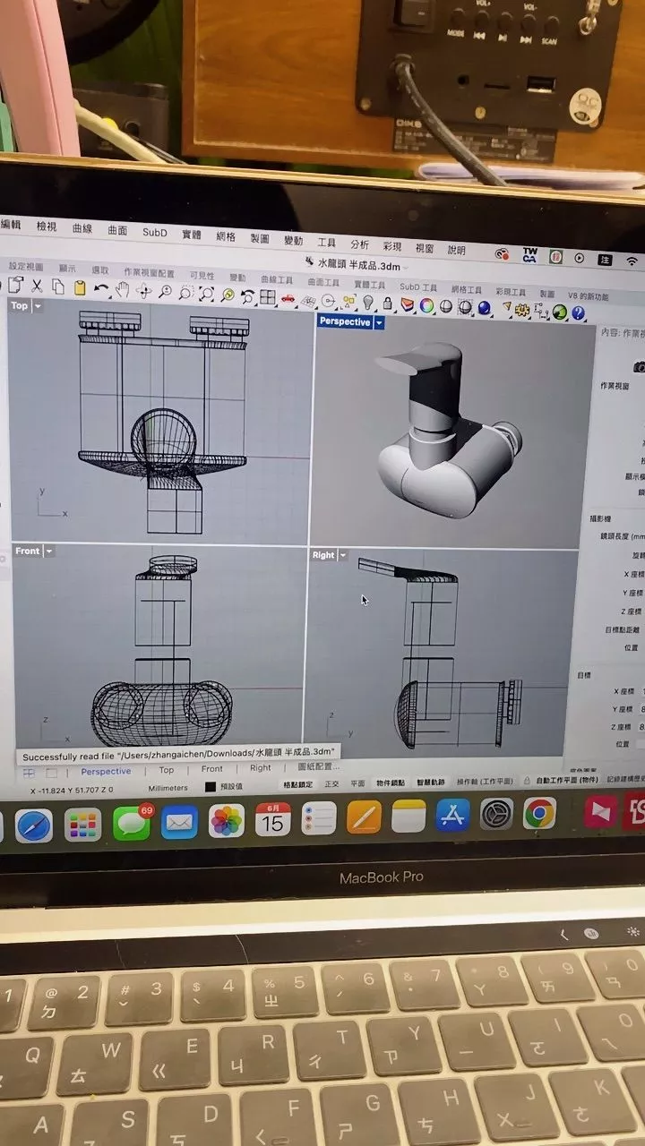
Task: Open the Perspective viewport dropdown arrow
Action: (x=380, y=322)
